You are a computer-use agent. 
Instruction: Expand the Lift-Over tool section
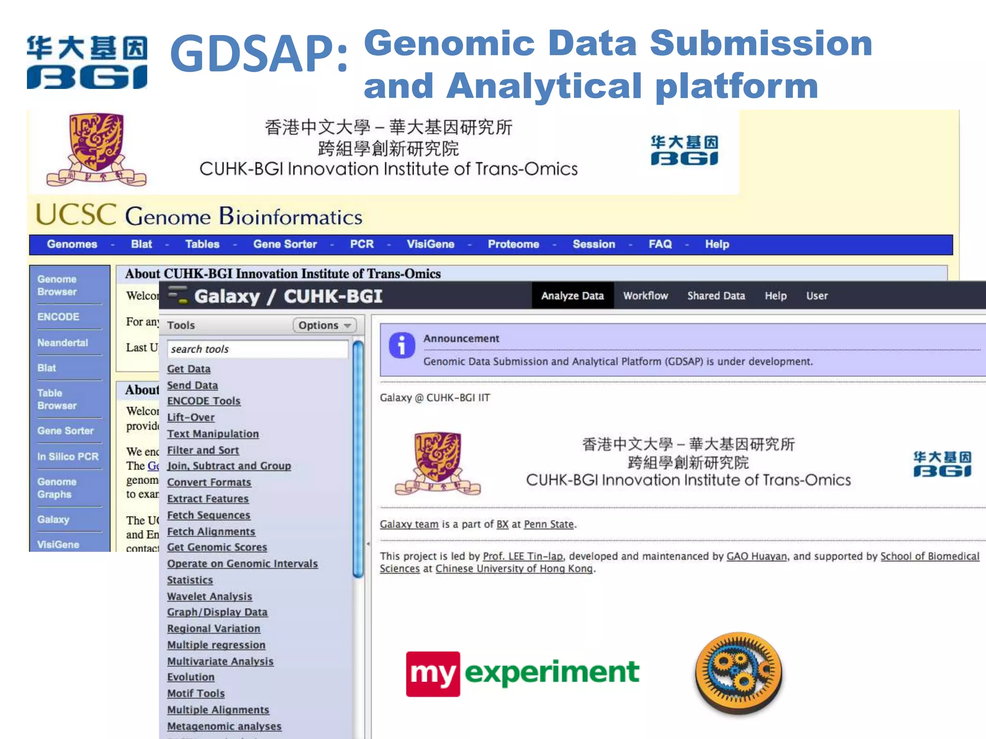191,418
